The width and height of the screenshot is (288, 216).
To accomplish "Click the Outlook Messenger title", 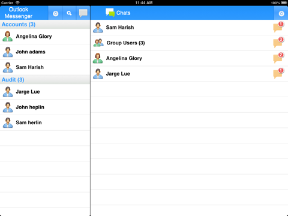I will pyautogui.click(x=19, y=13).
